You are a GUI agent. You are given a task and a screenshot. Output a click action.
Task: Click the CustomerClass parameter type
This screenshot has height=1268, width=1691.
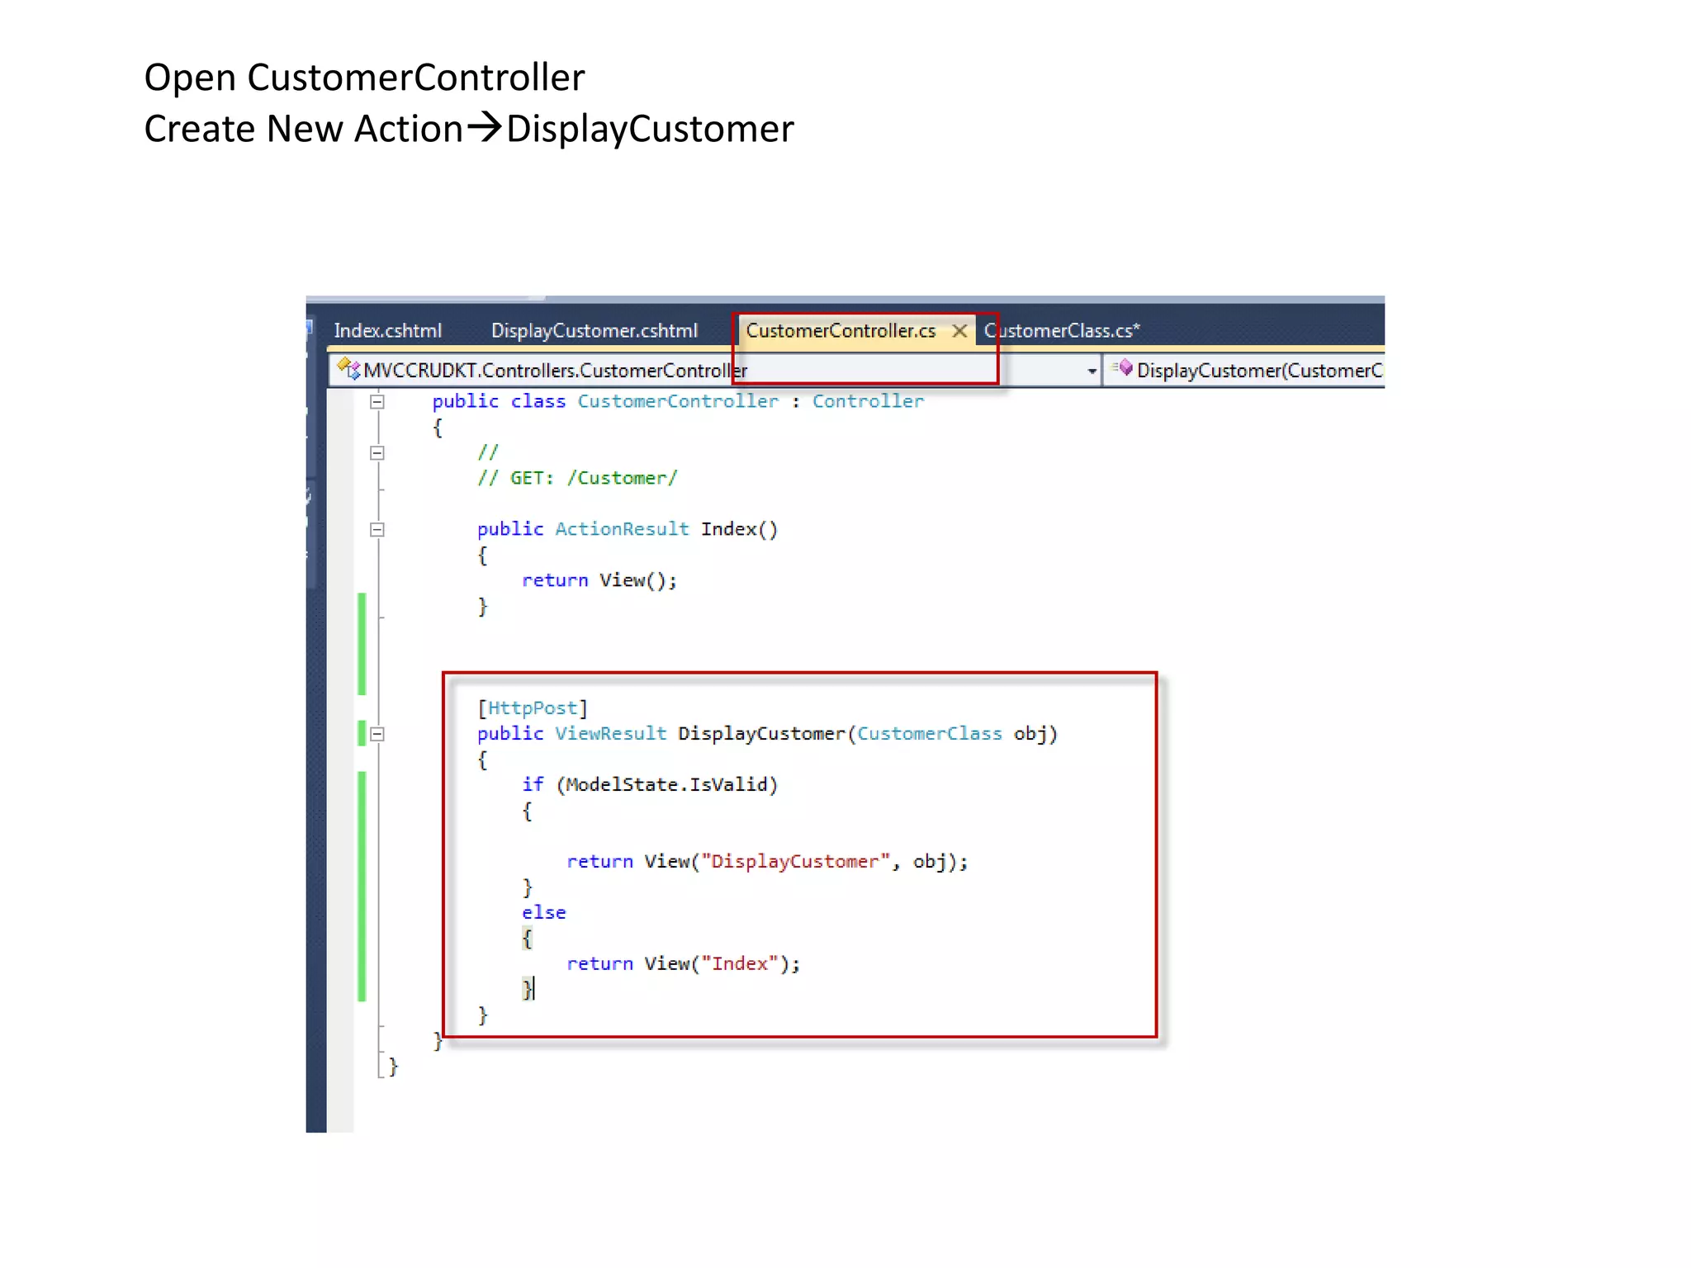929,734
